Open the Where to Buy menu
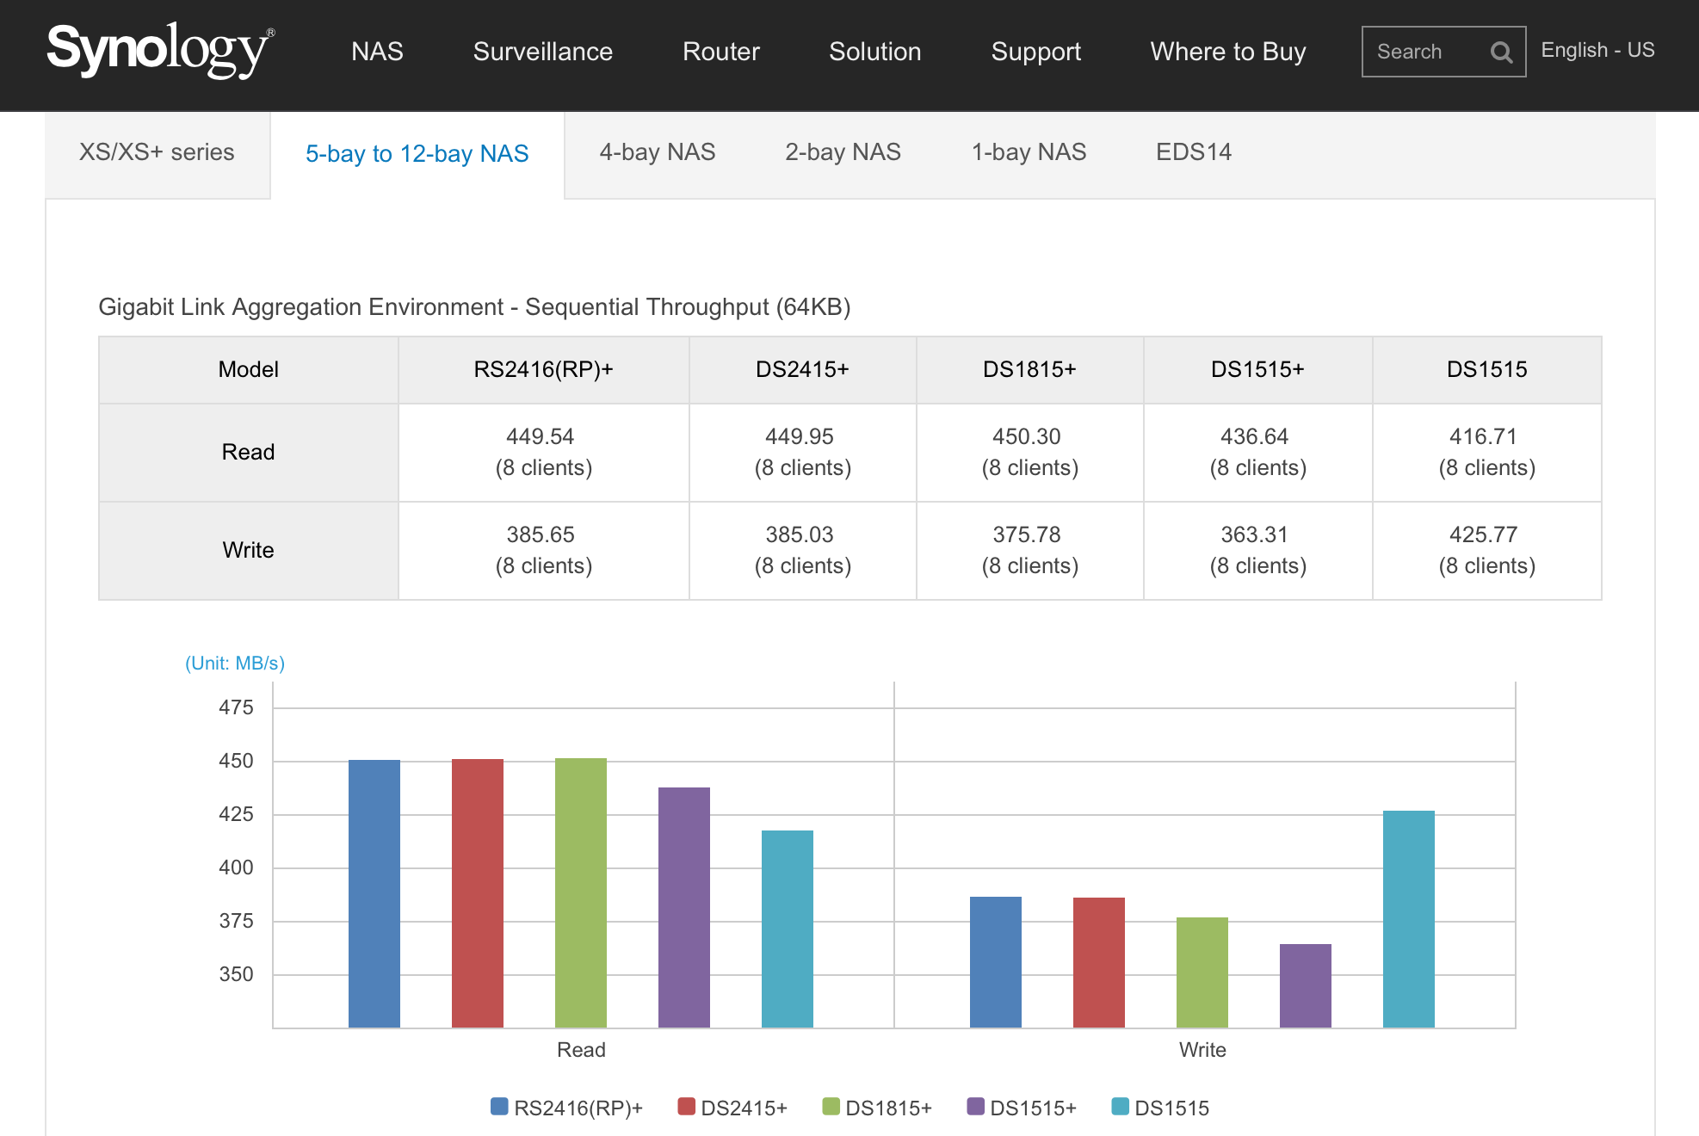This screenshot has width=1699, height=1136. 1228,52
